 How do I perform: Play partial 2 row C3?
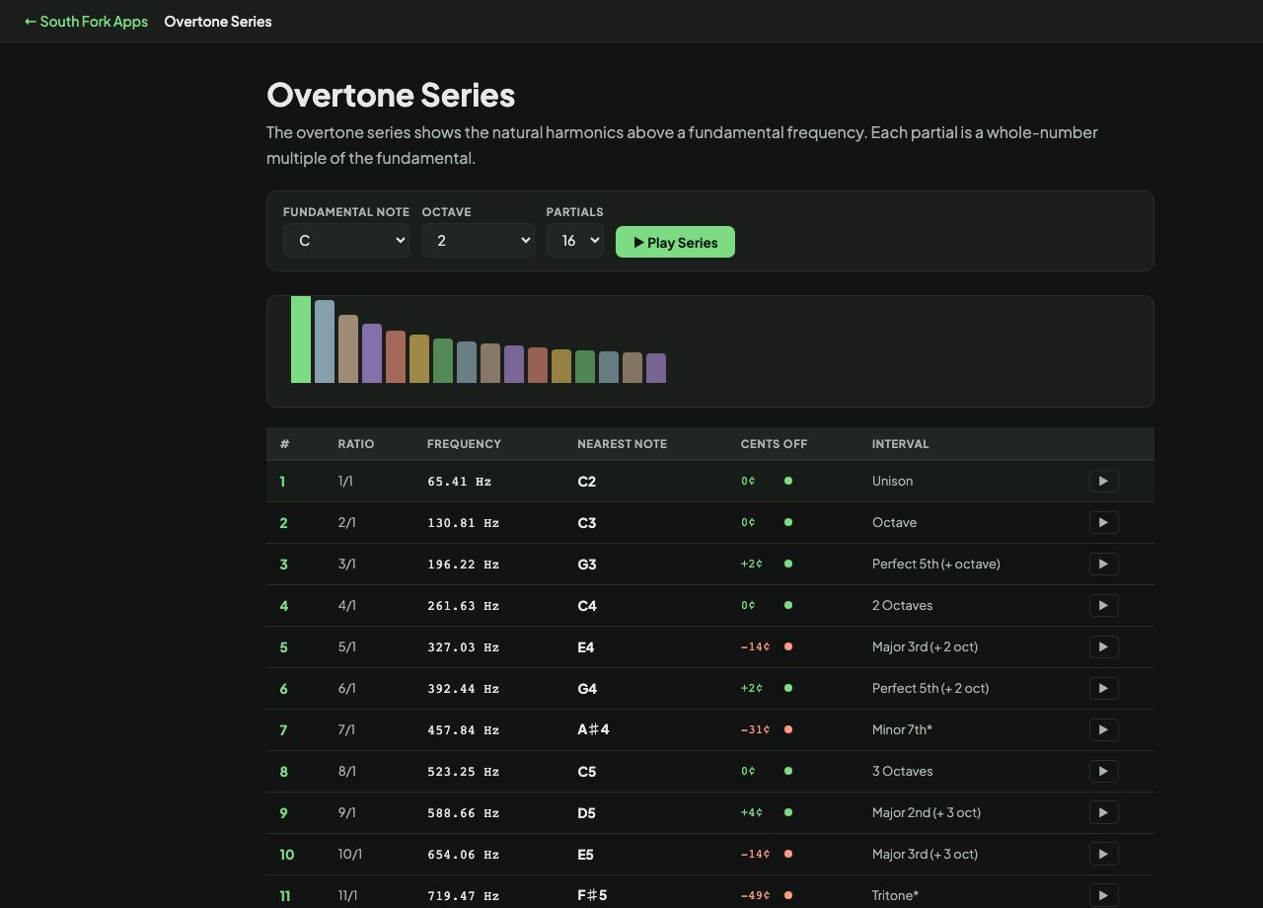(x=1103, y=522)
